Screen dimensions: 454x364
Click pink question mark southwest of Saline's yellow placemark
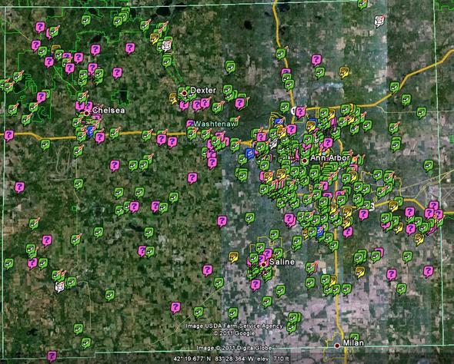207,270
